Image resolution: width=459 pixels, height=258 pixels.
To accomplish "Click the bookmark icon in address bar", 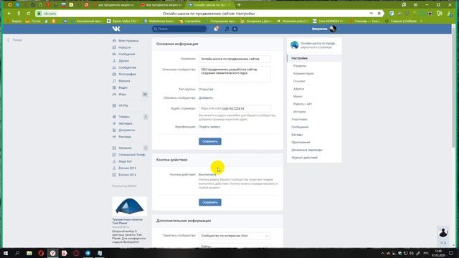I will coord(379,14).
